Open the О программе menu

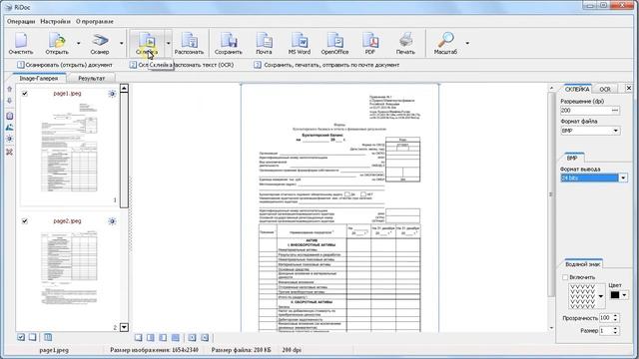[x=95, y=22]
